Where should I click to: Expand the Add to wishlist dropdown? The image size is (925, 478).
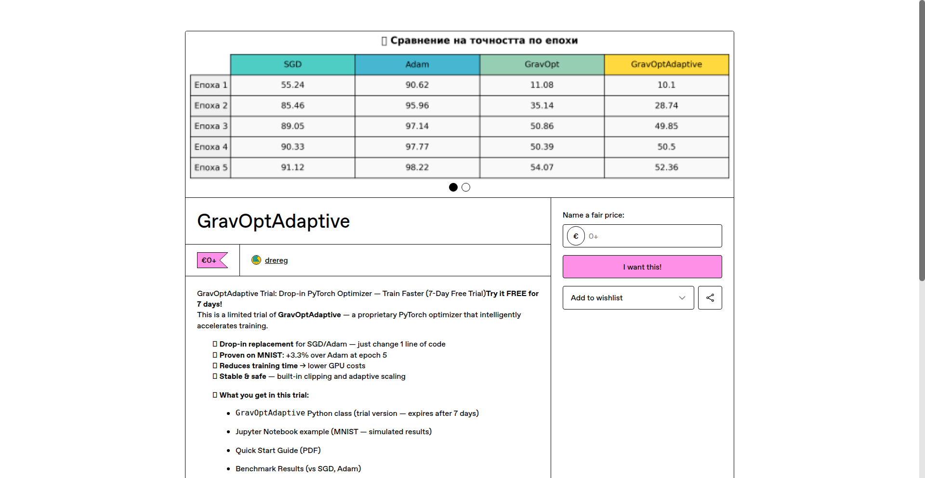pos(628,297)
